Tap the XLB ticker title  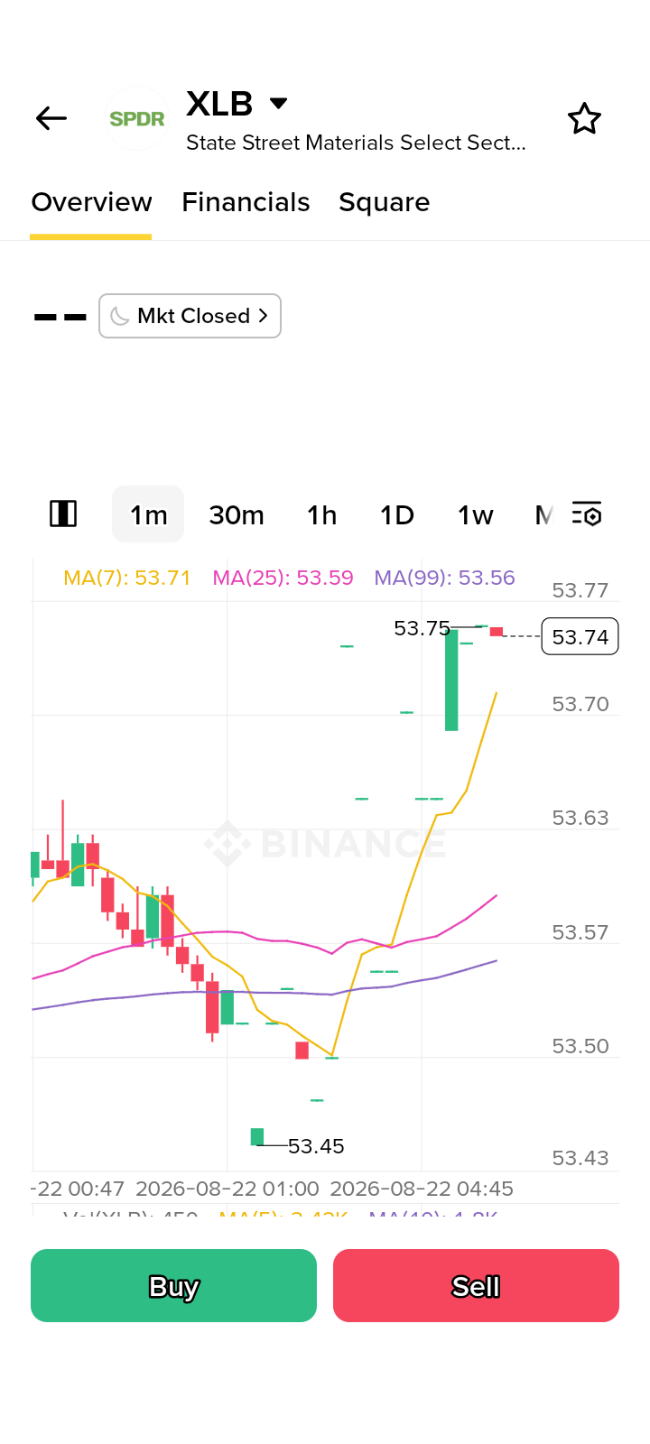coord(219,104)
